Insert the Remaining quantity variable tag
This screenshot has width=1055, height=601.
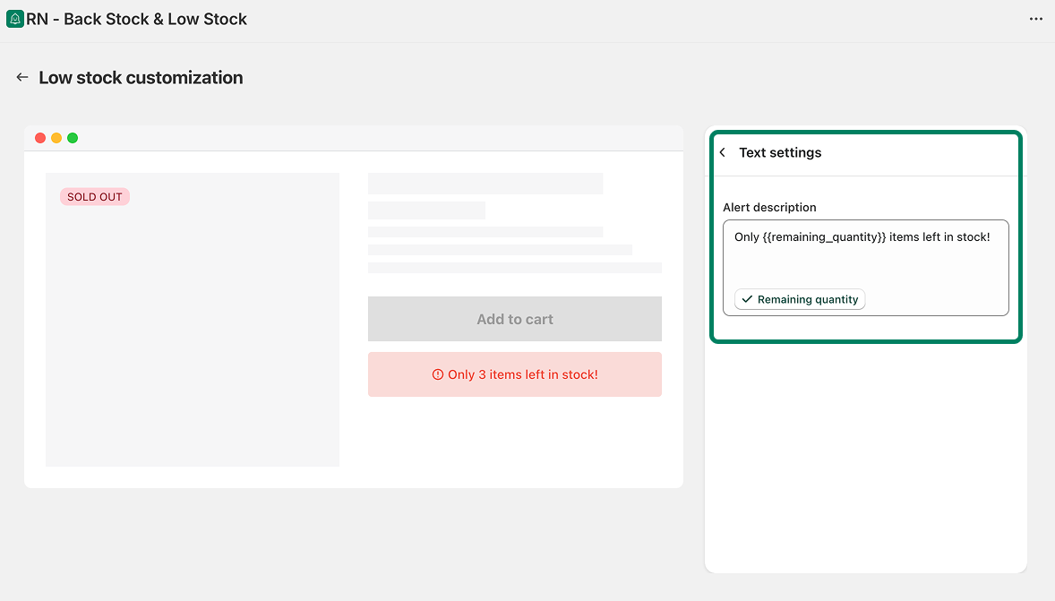(800, 299)
